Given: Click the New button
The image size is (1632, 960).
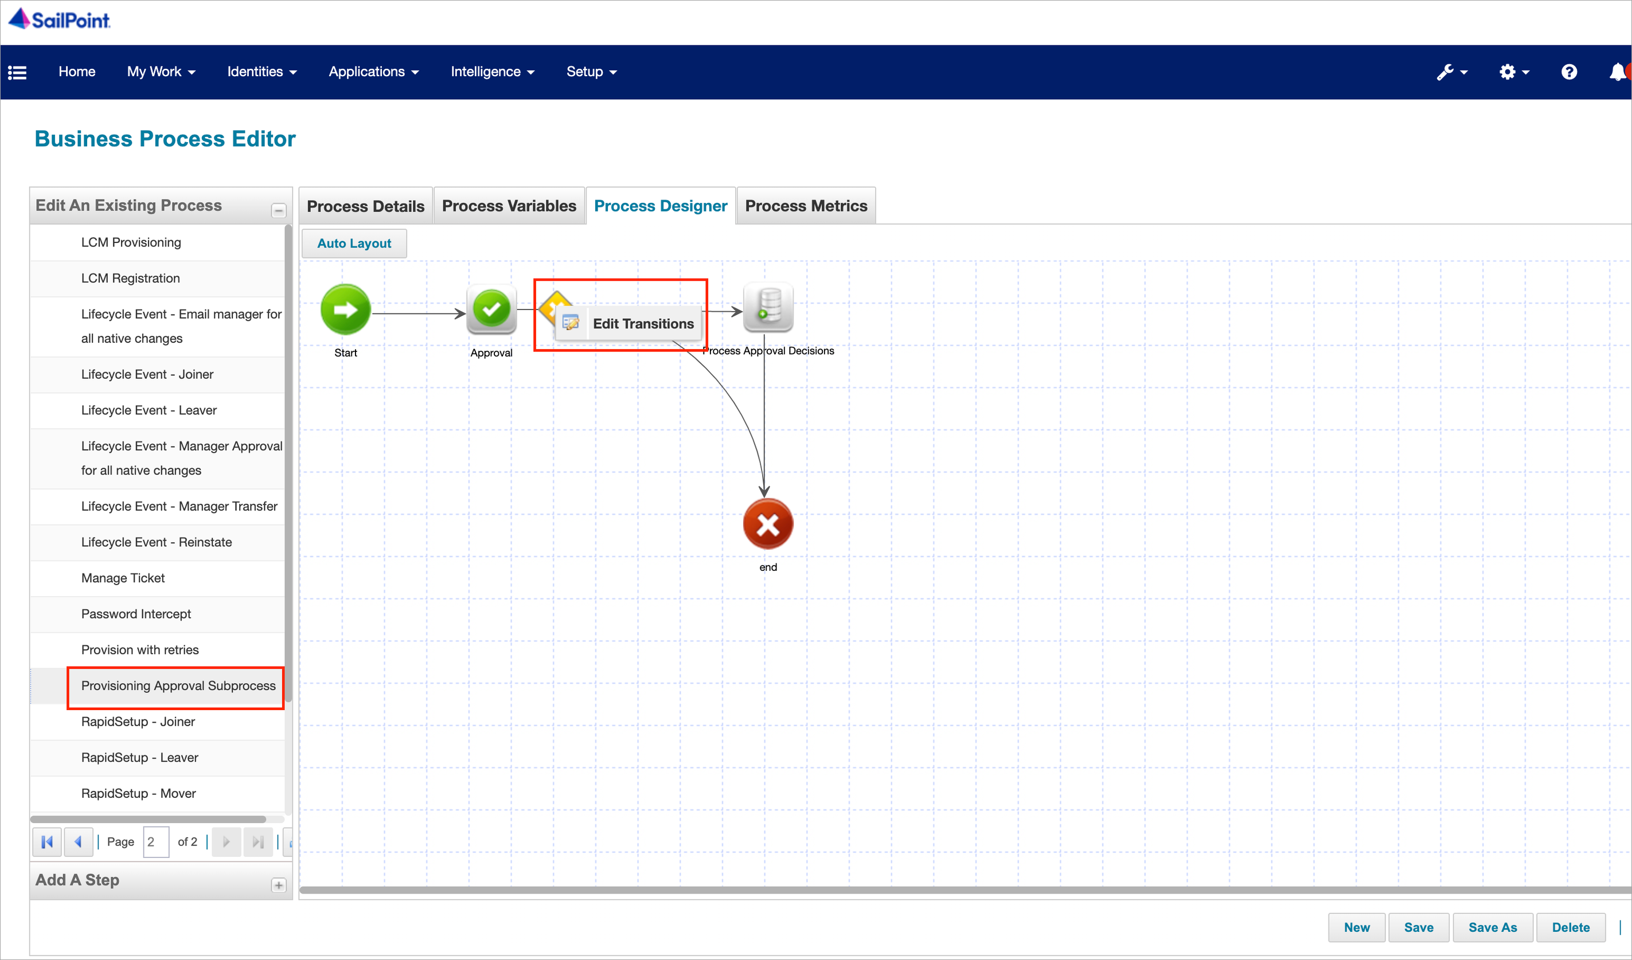Looking at the screenshot, I should [1356, 927].
